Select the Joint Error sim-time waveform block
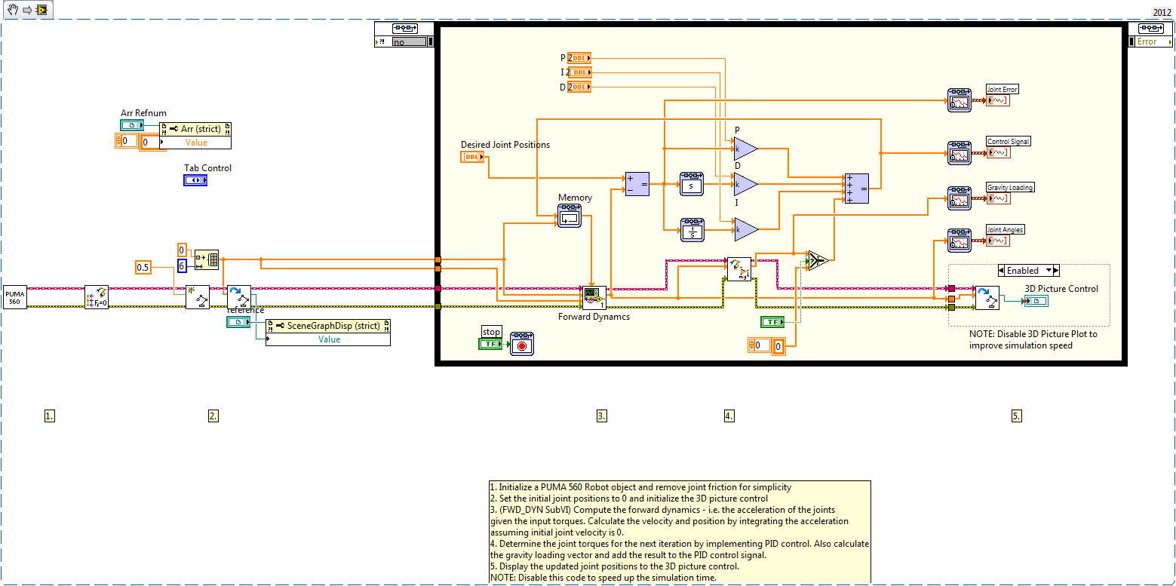Viewport: 1176px width, 586px height. pos(960,100)
